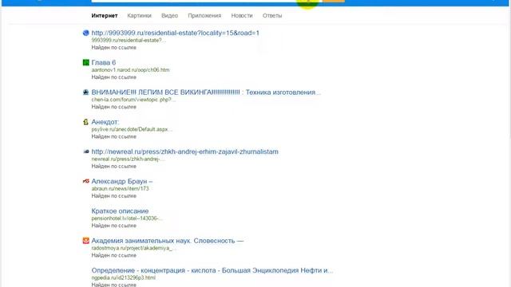Viewport: 511px width, 287px height.
Task: Open the 9993999.ru residential-estate result title
Action: click(176, 33)
